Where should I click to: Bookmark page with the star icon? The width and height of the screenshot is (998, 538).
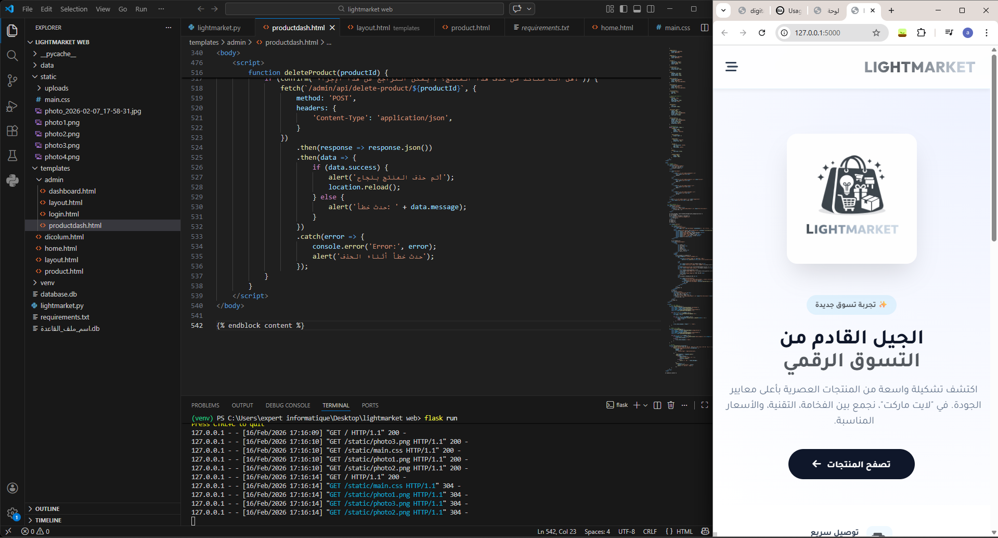[x=876, y=33]
